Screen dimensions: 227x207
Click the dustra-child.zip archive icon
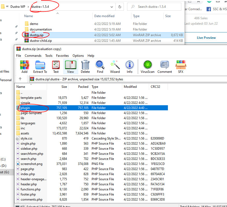pyautogui.click(x=27, y=40)
